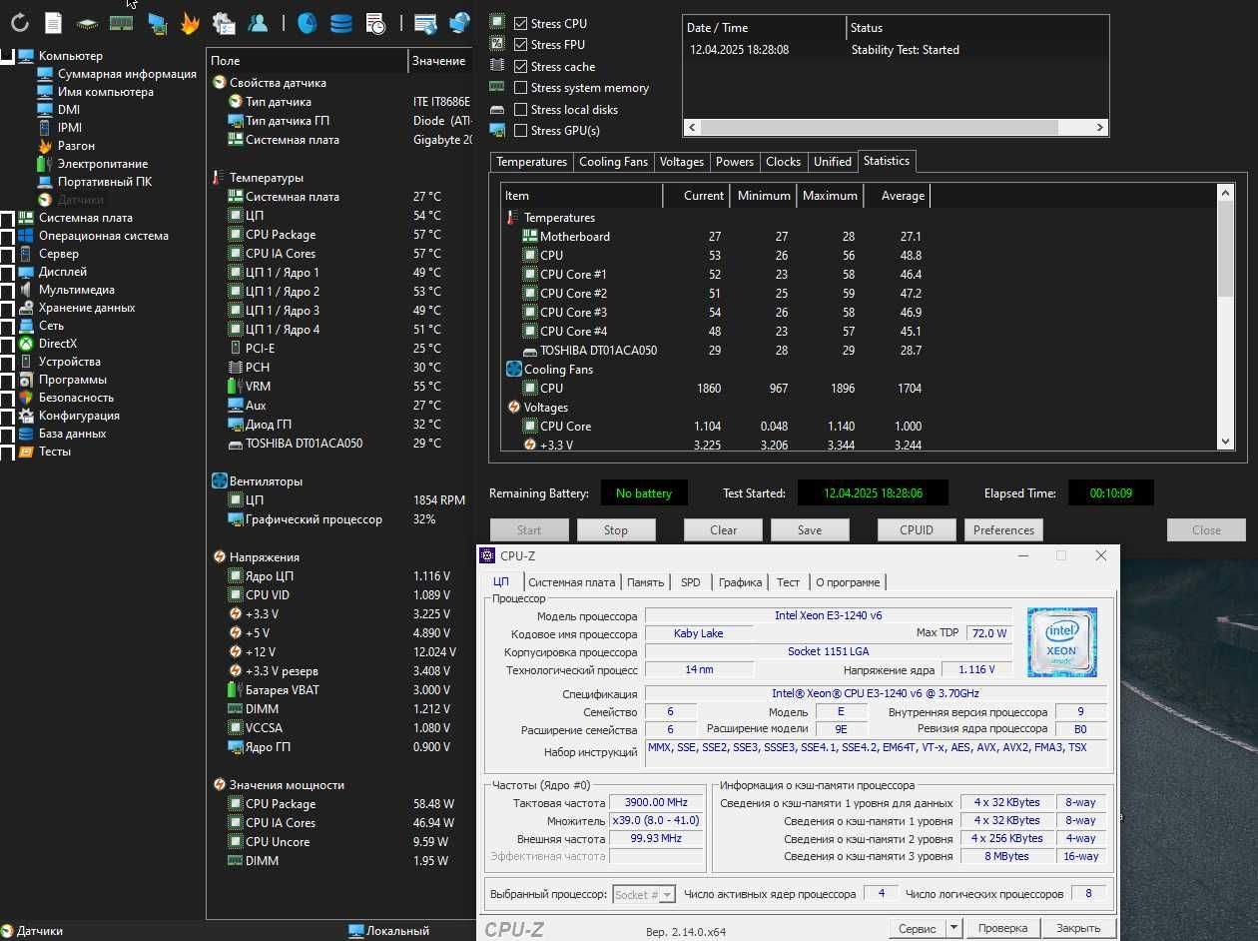Select Имя компьютера in the tree
This screenshot has height=941, width=1258.
pyautogui.click(x=106, y=92)
